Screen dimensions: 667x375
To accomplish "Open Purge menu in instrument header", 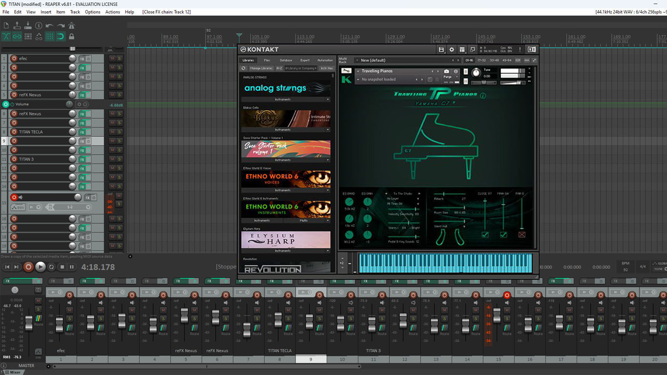I will click(x=450, y=77).
